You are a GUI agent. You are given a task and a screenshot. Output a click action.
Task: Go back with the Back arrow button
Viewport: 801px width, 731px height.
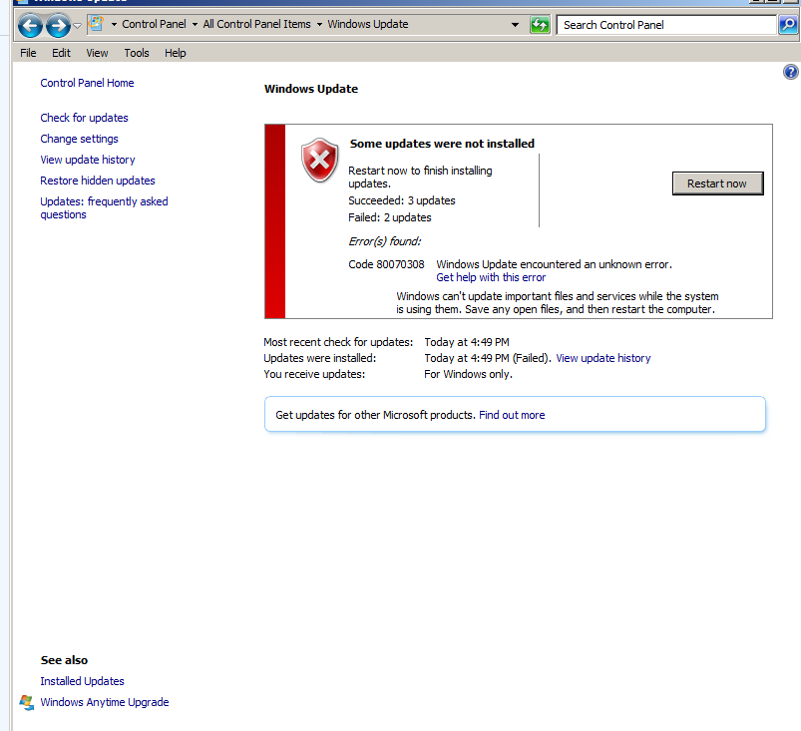point(30,26)
